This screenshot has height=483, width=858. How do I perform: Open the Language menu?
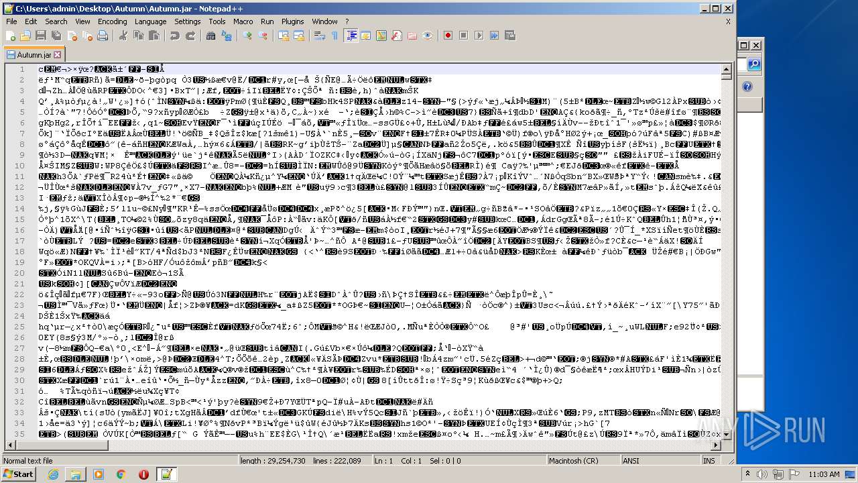tap(150, 21)
